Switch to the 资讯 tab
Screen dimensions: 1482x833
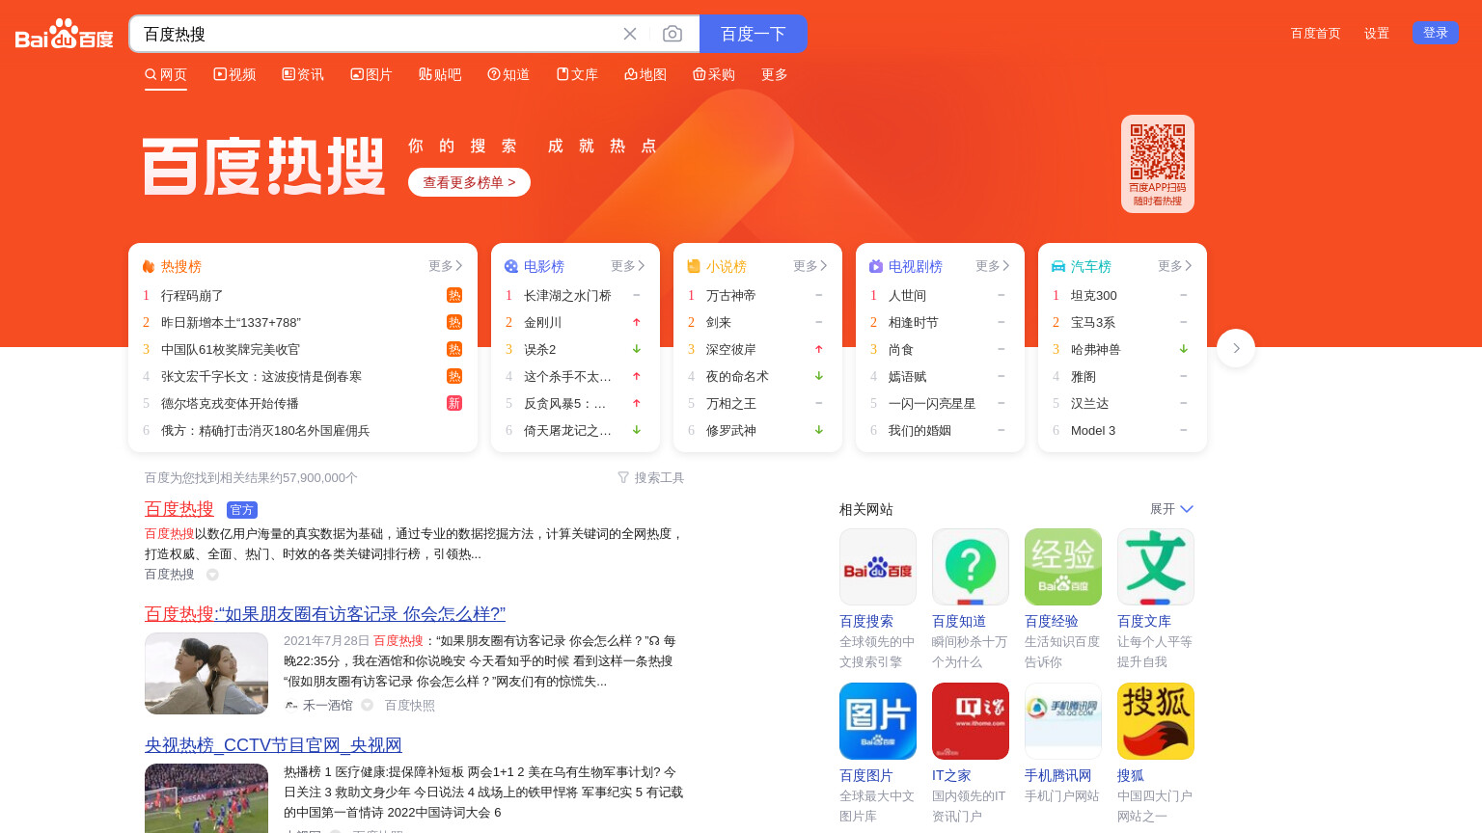303,74
